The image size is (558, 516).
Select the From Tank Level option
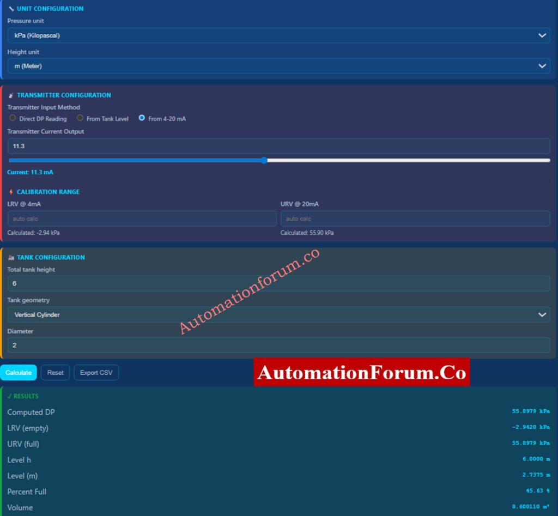[x=80, y=118]
